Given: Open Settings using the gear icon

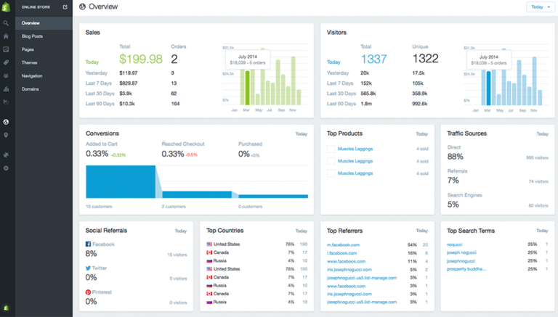Looking at the screenshot, I should (6, 168).
